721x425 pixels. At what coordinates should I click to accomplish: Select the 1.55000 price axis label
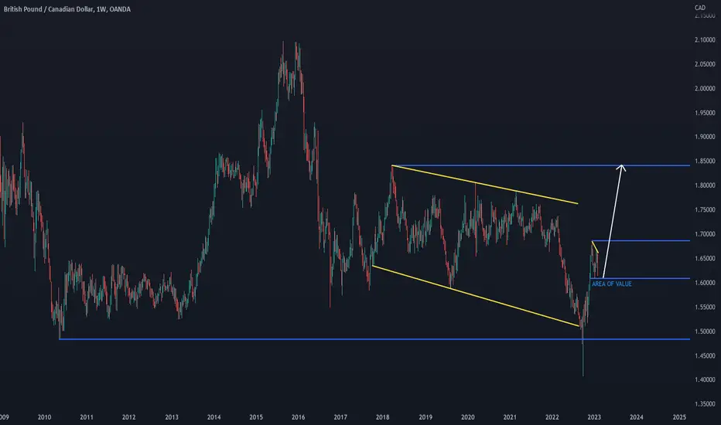pyautogui.click(x=705, y=308)
